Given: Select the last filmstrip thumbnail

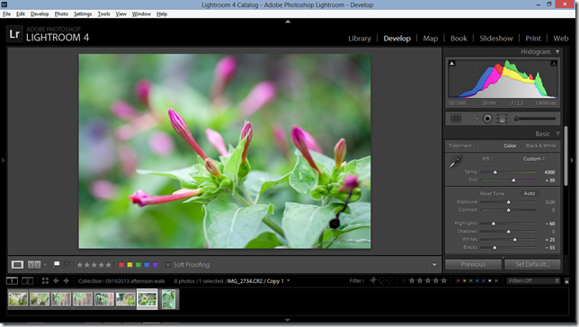Looking at the screenshot, I should pos(169,299).
